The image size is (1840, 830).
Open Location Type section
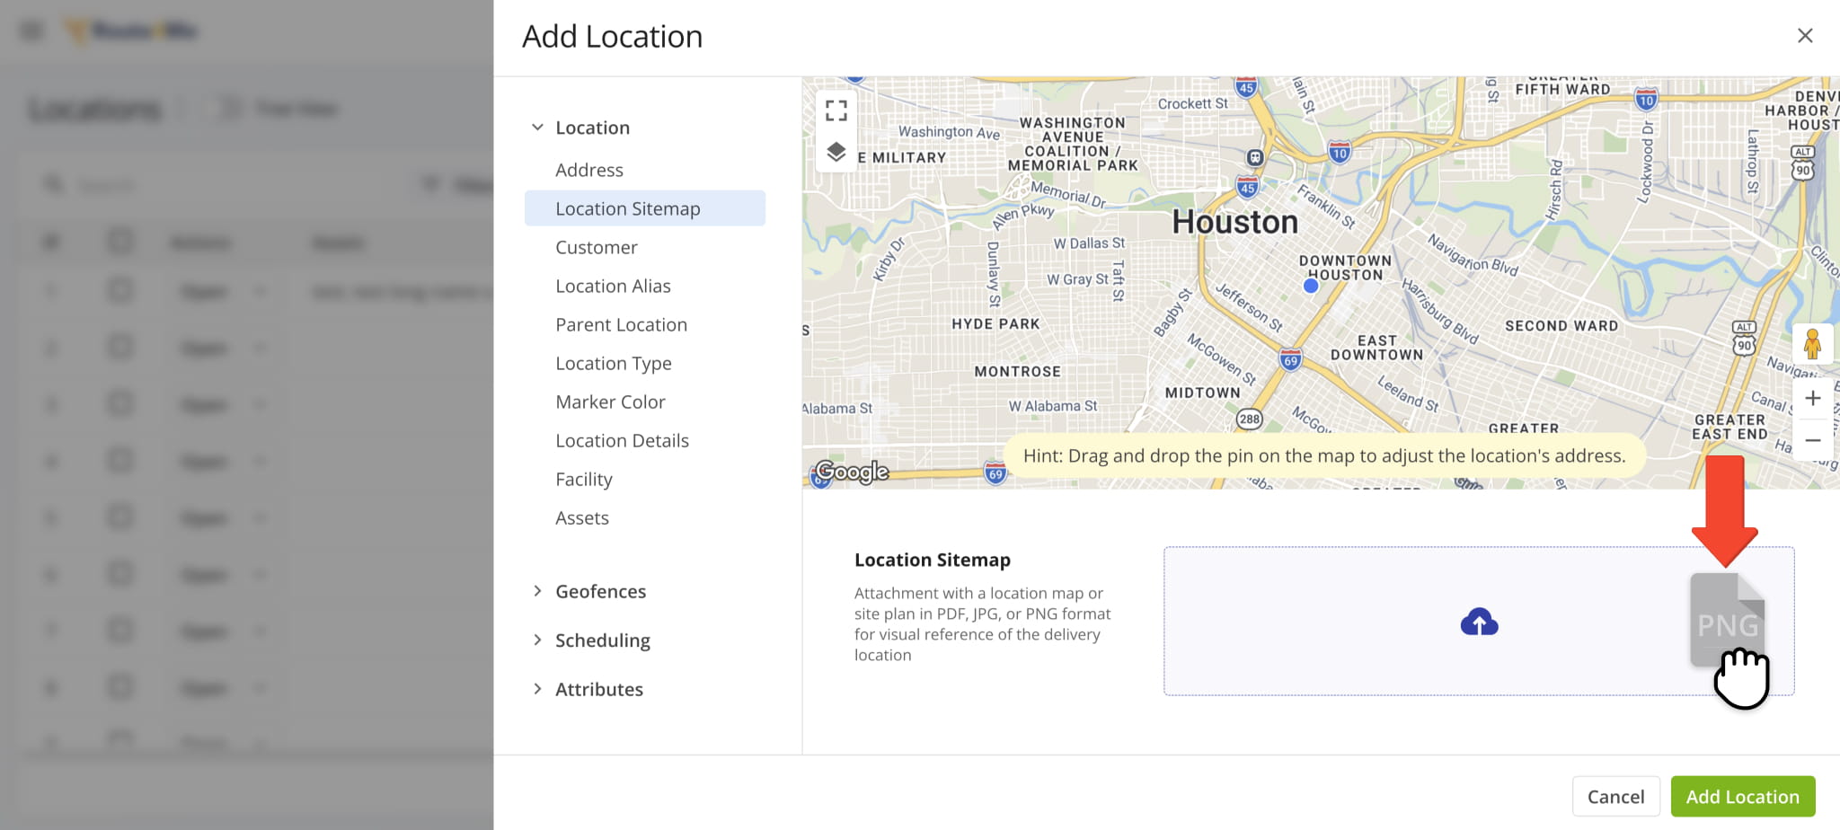pyautogui.click(x=614, y=363)
